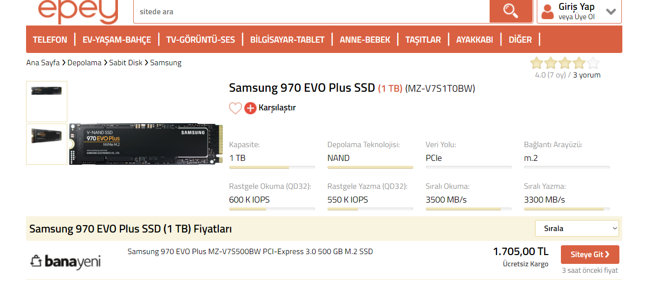Click the magnifier search button
The height and width of the screenshot is (284, 671).
point(511,11)
